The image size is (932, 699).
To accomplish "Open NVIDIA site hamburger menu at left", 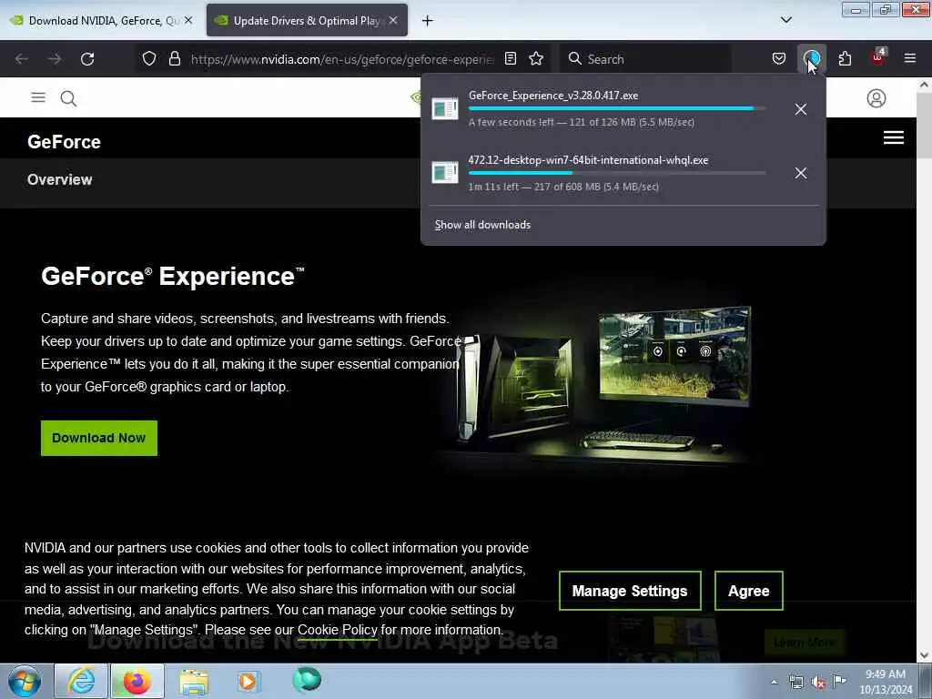I will (x=38, y=97).
